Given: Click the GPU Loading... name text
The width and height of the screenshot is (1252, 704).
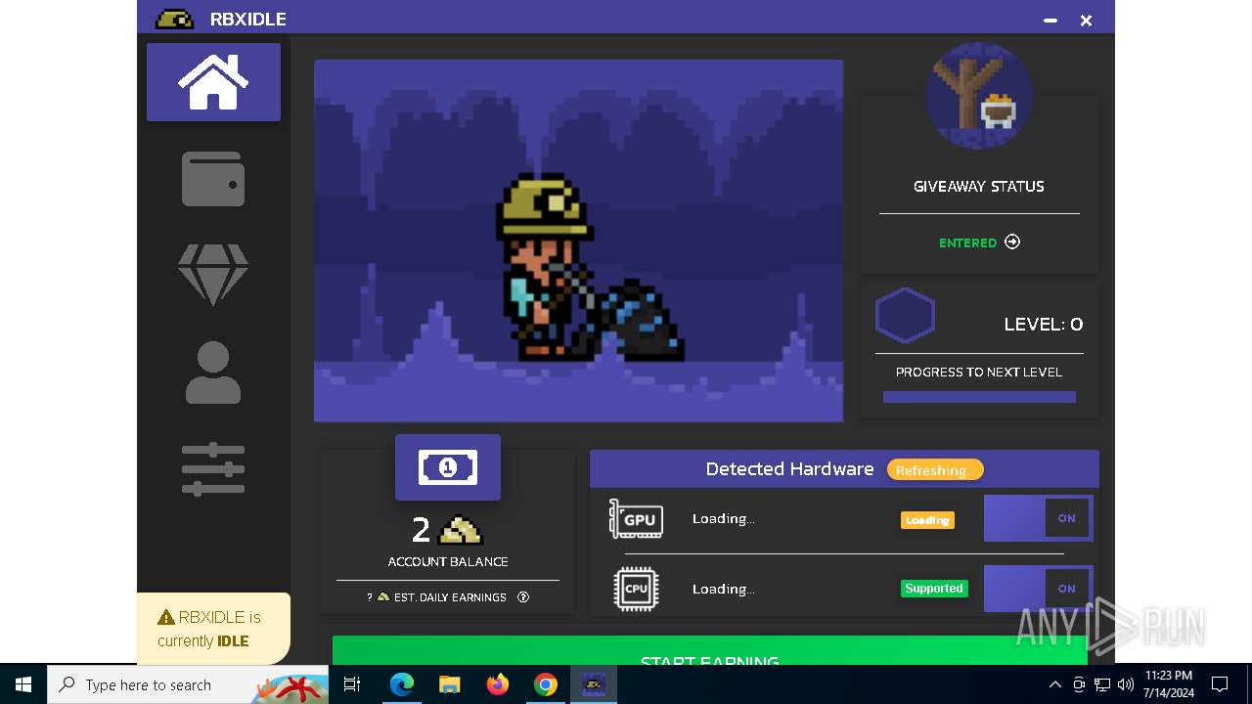Looking at the screenshot, I should (724, 519).
